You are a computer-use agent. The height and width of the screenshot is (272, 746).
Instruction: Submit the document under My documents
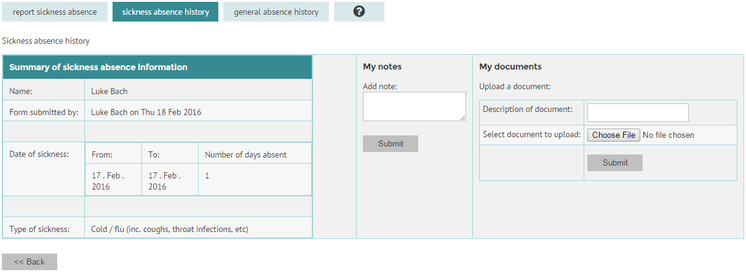point(615,162)
